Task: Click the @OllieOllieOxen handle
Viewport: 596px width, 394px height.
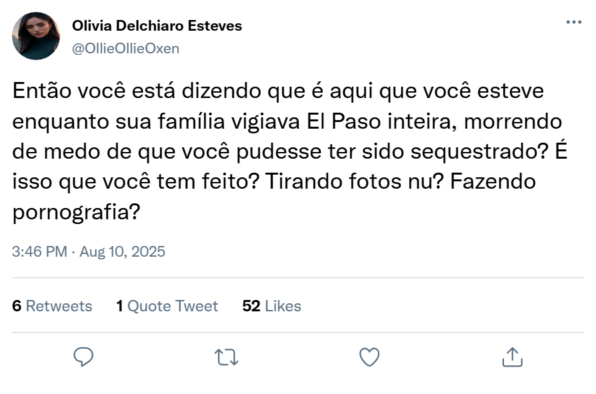Action: coord(125,49)
